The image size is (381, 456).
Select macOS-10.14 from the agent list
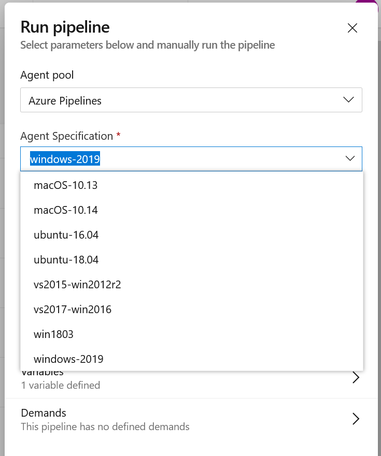(x=66, y=210)
